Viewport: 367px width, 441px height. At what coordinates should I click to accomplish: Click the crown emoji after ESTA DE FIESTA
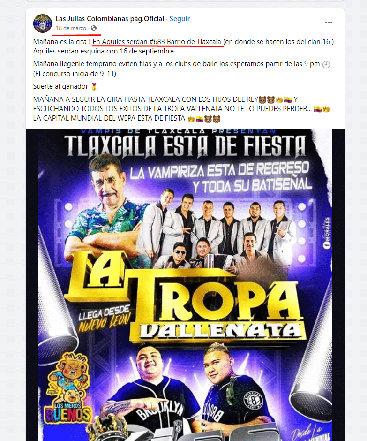pyautogui.click(x=191, y=119)
